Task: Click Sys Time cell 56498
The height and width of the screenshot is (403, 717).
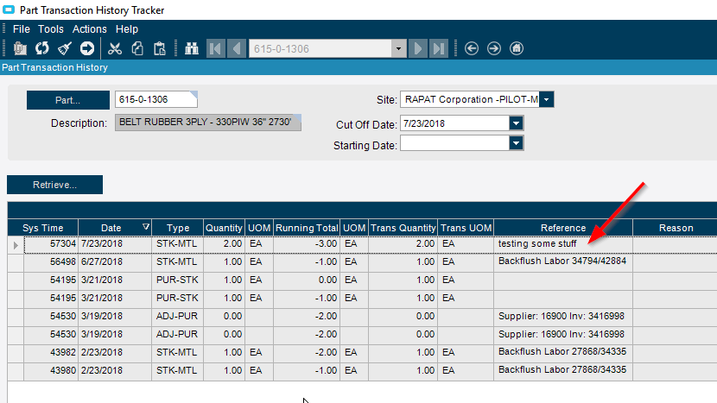Action: point(51,261)
